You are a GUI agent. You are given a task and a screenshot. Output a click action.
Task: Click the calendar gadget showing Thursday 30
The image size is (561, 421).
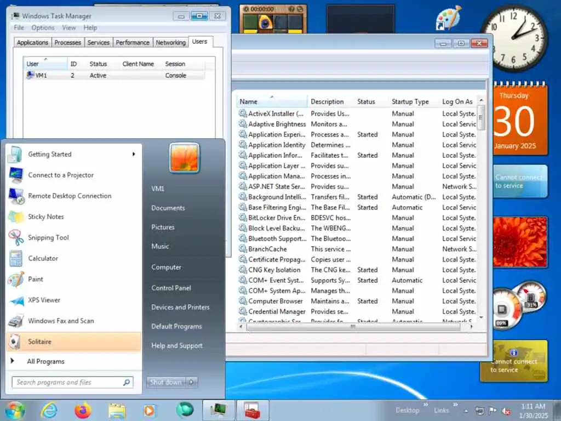[x=520, y=119]
